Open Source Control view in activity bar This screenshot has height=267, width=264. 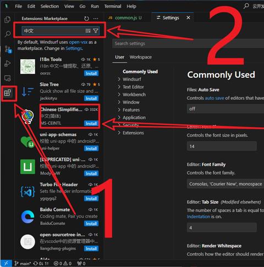point(8,49)
